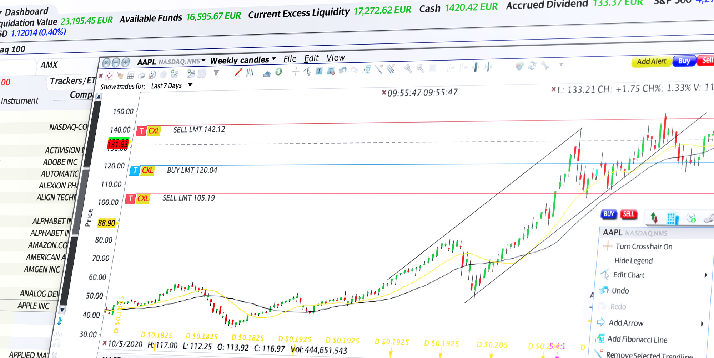714x358 pixels.
Task: Click the clock icon with green badge
Action: pyautogui.click(x=691, y=218)
